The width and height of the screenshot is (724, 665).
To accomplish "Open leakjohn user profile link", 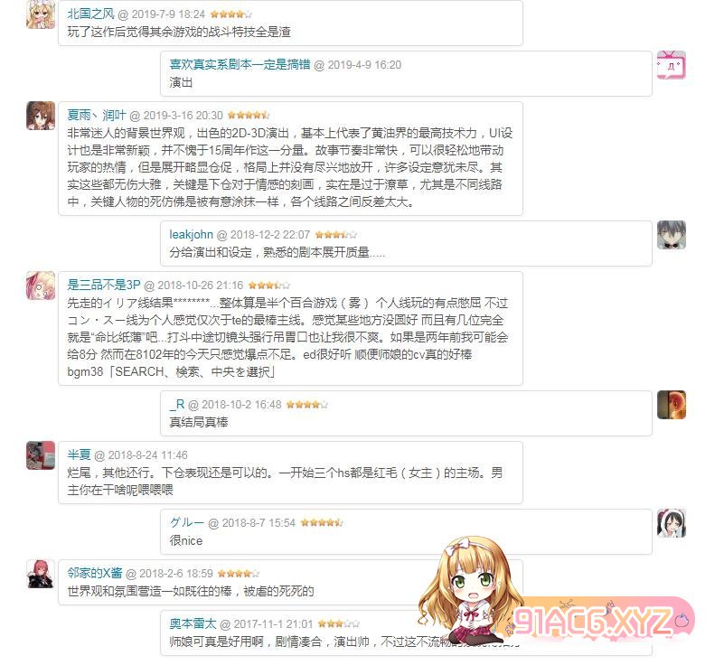I will [x=191, y=234].
